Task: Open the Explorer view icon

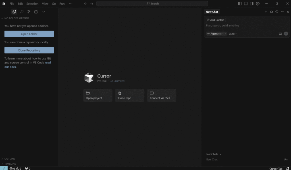Action: [14, 12]
